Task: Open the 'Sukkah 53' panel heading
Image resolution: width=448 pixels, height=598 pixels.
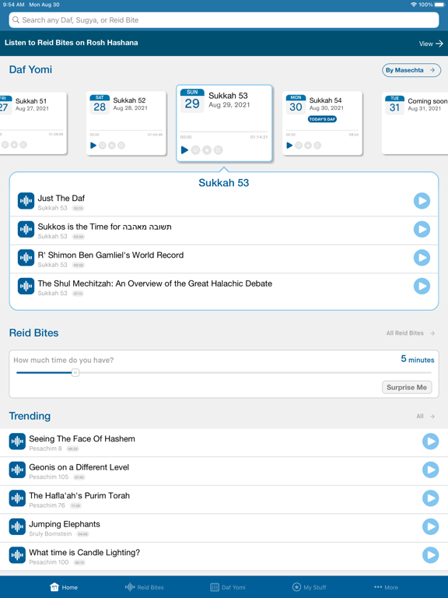Action: click(x=224, y=183)
